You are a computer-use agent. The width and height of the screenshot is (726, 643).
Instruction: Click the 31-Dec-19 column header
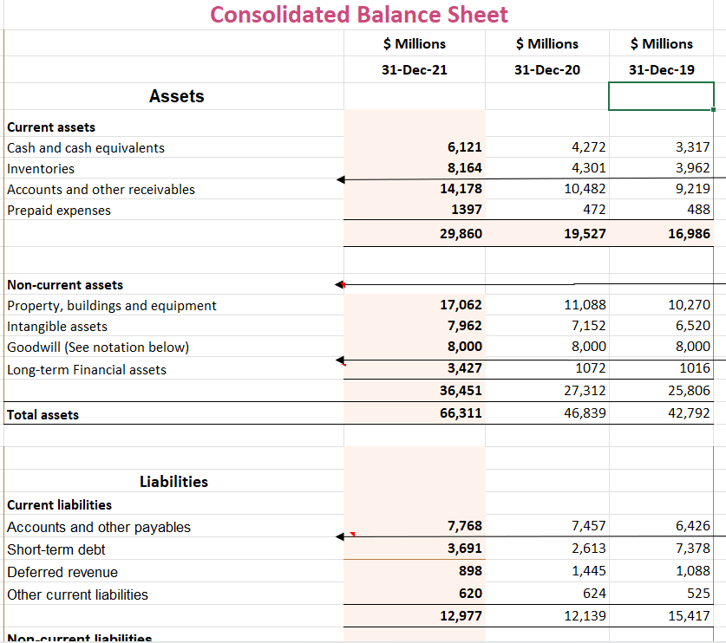point(661,70)
